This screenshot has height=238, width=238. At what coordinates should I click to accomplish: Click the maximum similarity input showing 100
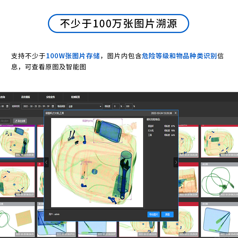click(x=129, y=106)
